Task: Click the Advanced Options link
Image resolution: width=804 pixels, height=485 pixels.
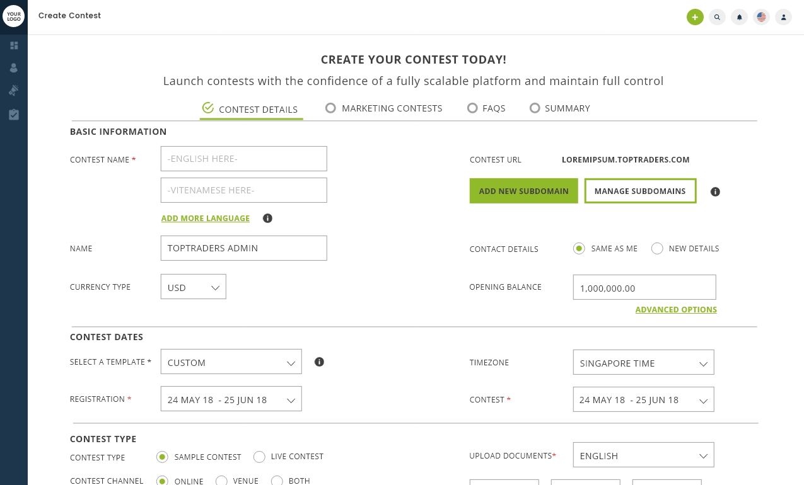Action: [676, 310]
